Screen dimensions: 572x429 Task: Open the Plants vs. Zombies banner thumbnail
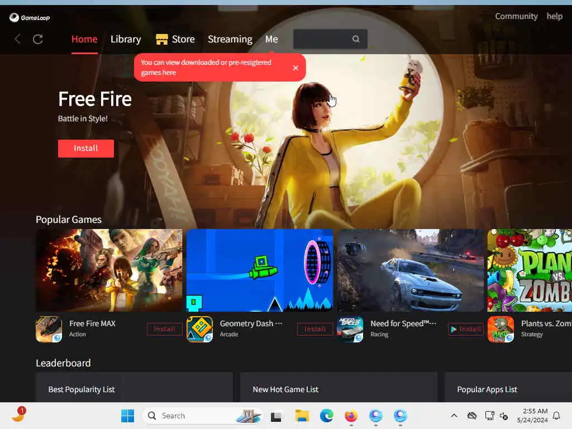530,270
